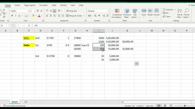Expand Merge & Center options arrow
Image resolution: width=195 pixels, height=109 pixels.
click(x=84, y=16)
